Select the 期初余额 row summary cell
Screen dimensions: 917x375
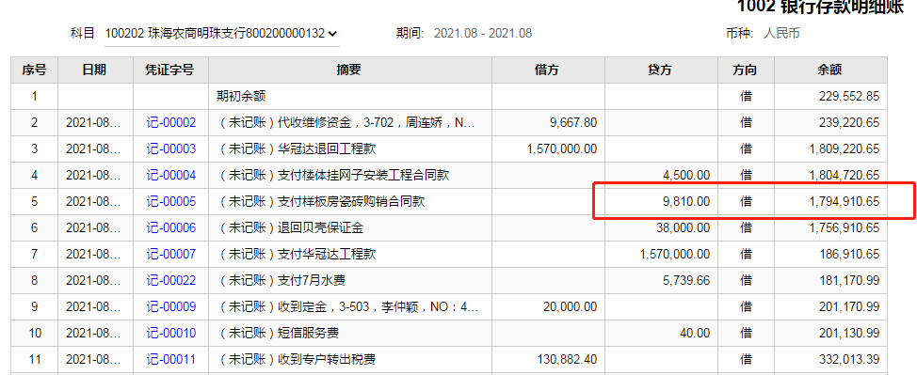click(x=349, y=97)
